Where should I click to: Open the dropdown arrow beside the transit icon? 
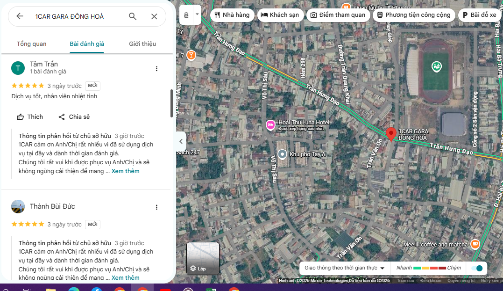[197, 15]
